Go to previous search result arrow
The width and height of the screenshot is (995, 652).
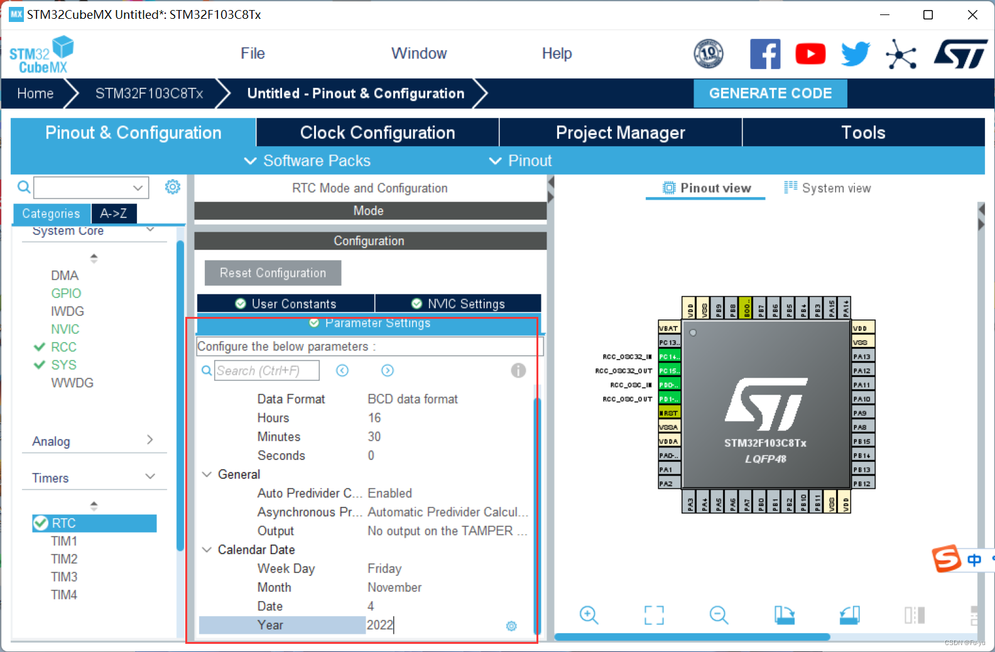click(x=342, y=370)
